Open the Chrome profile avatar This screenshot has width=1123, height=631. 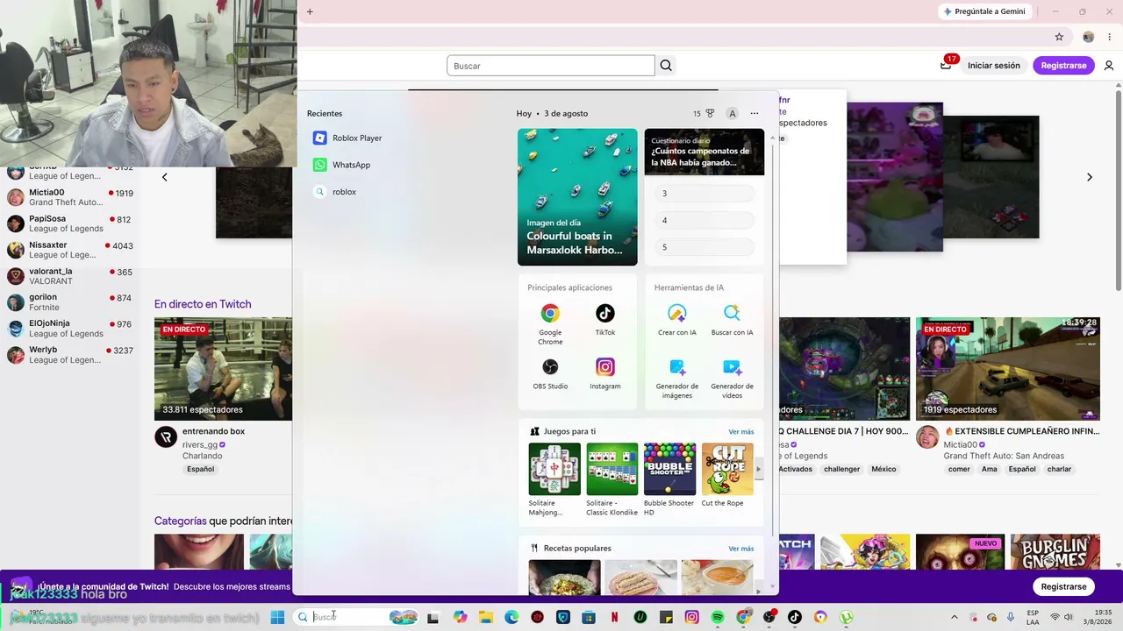1088,37
